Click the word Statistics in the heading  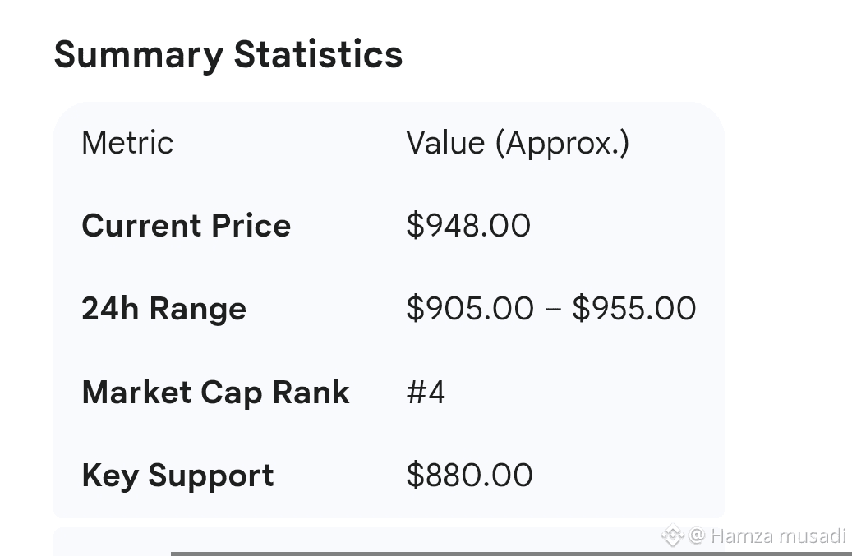tap(318, 55)
